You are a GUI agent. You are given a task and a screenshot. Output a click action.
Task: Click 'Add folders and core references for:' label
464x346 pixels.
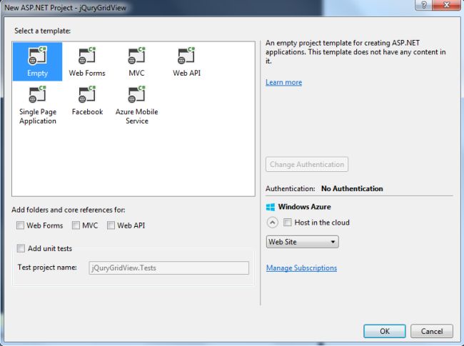(x=69, y=210)
